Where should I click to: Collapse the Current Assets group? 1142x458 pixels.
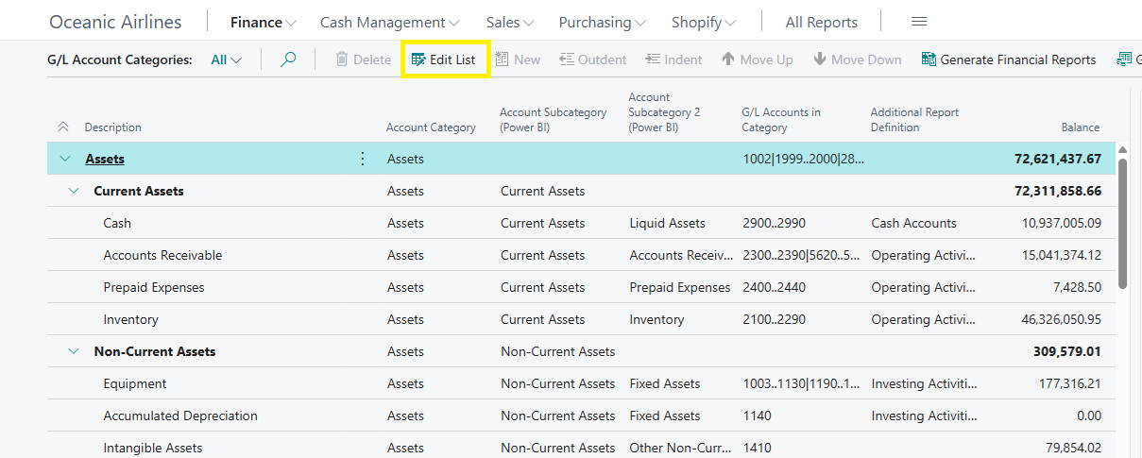coord(74,191)
